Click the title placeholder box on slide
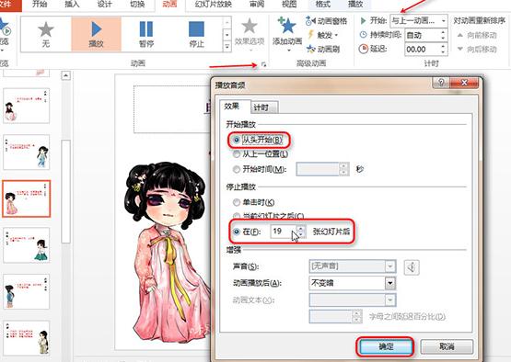This screenshot has width=511, height=362. click(x=172, y=109)
